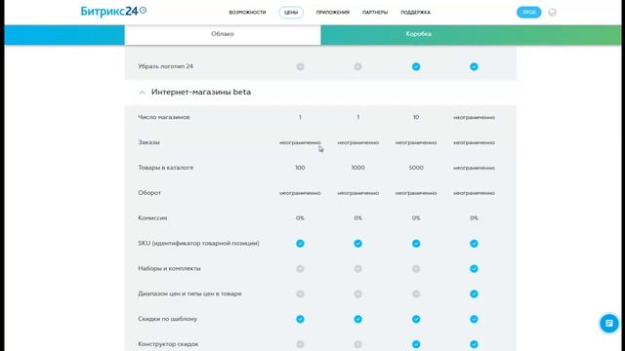Click second-column checkmark in SKU row

[358, 243]
